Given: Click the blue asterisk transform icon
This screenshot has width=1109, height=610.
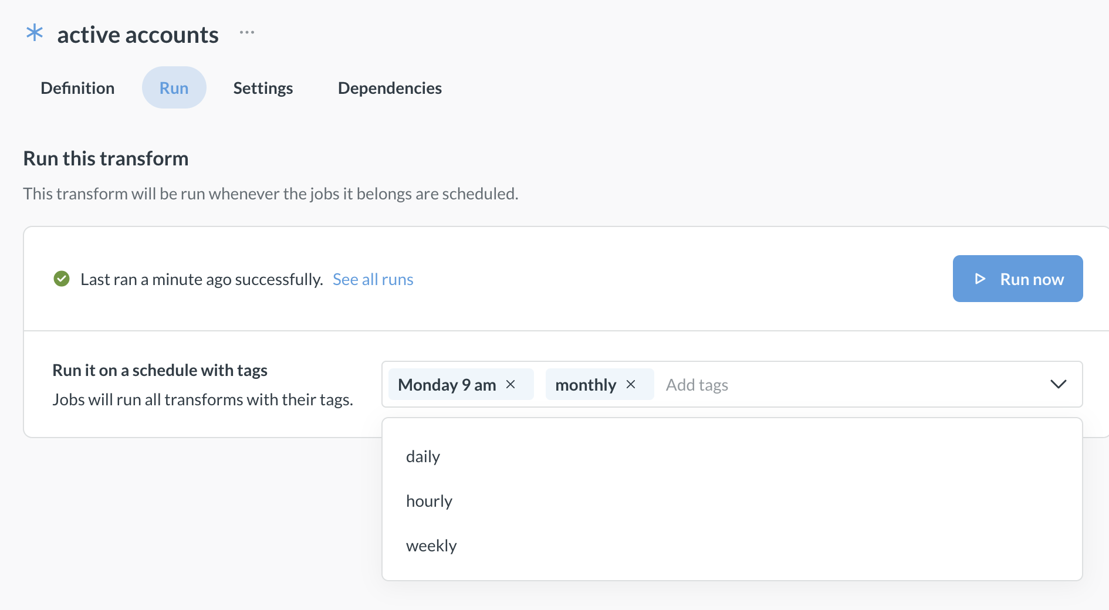Looking at the screenshot, I should tap(35, 33).
